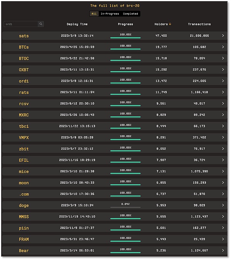
Task: Click the doge progress bar
Action: tap(125, 207)
